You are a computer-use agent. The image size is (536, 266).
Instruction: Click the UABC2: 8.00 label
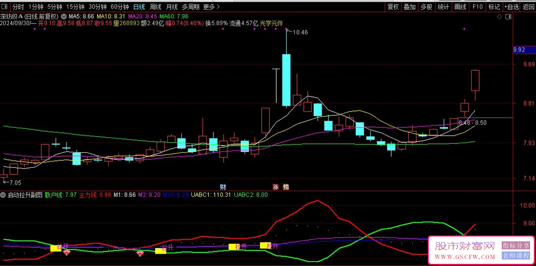250,195
